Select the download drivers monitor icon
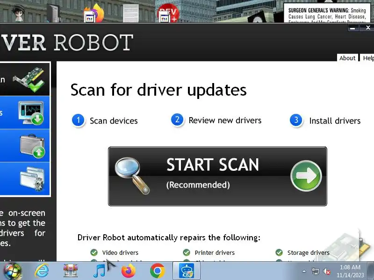 click(x=31, y=112)
